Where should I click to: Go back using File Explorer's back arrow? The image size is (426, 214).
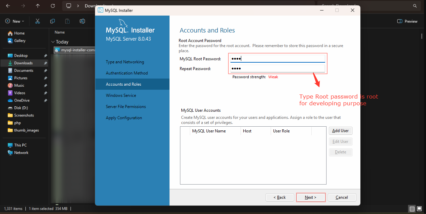pyautogui.click(x=8, y=6)
